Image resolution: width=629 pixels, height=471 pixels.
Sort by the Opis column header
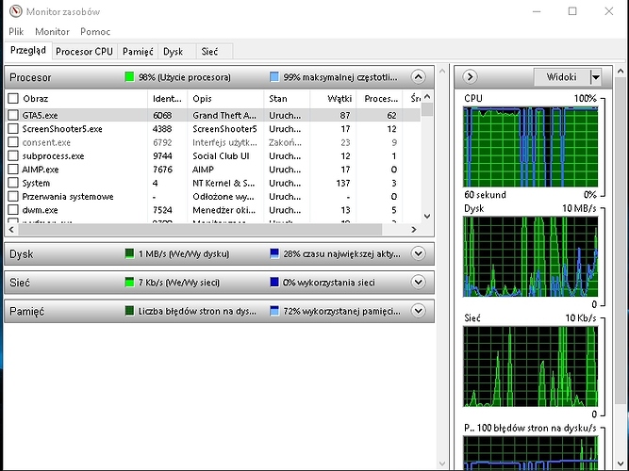(225, 98)
